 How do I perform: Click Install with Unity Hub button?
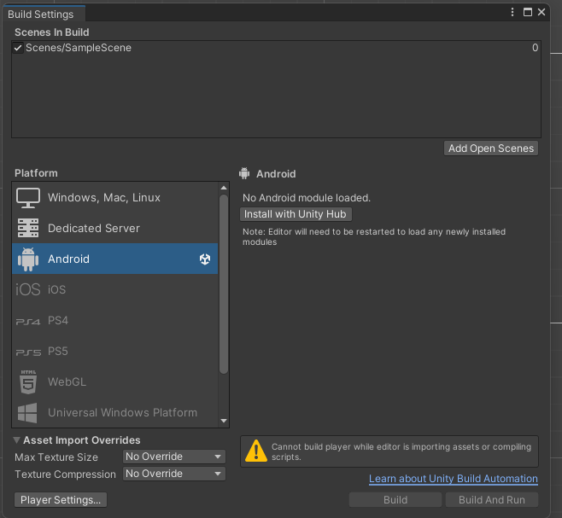point(296,214)
